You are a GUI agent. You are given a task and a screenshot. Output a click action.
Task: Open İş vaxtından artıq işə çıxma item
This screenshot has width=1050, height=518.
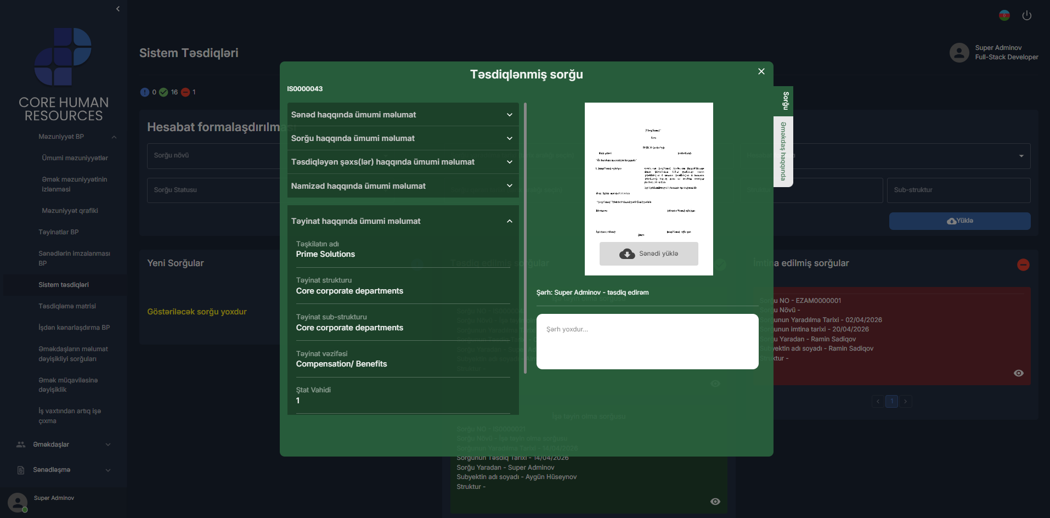(70, 416)
